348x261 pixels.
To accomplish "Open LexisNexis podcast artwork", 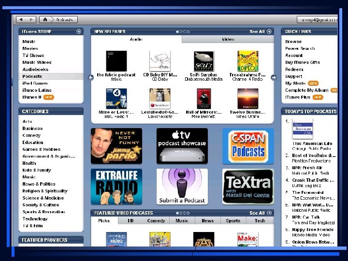I will pos(160,99).
